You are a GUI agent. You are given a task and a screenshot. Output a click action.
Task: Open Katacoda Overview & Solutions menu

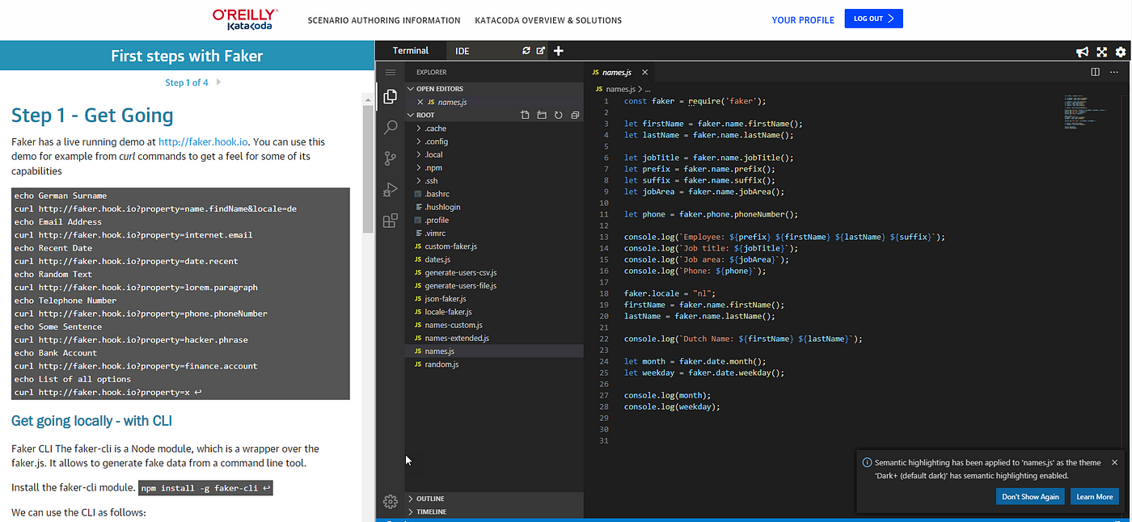click(x=548, y=20)
